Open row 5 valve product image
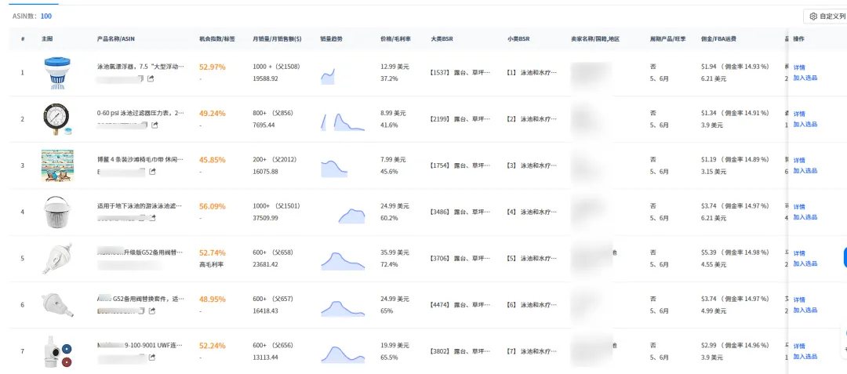Image resolution: width=847 pixels, height=374 pixels. (x=56, y=259)
